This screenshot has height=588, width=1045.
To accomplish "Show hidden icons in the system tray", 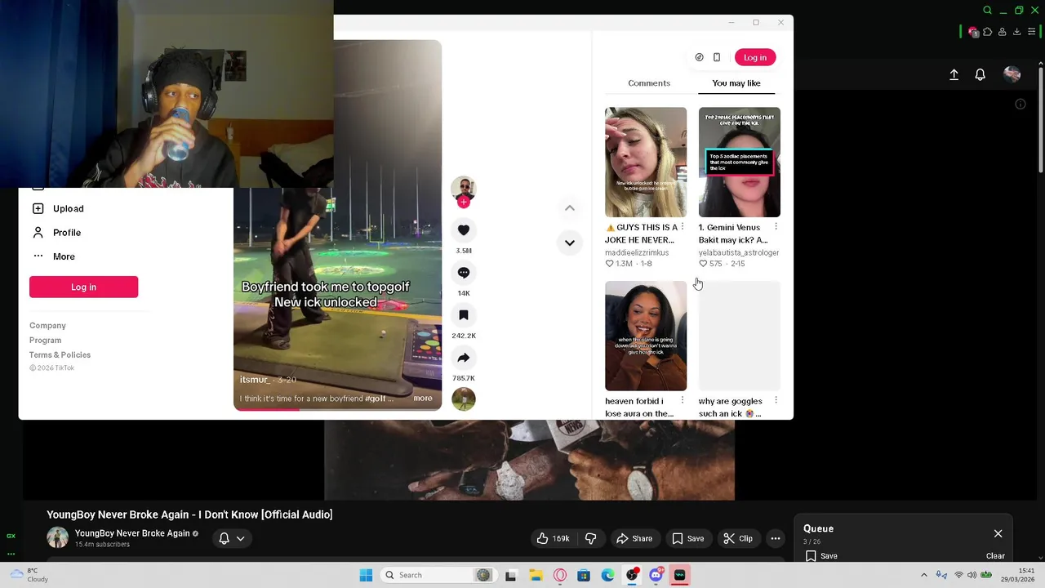I will coord(924,575).
